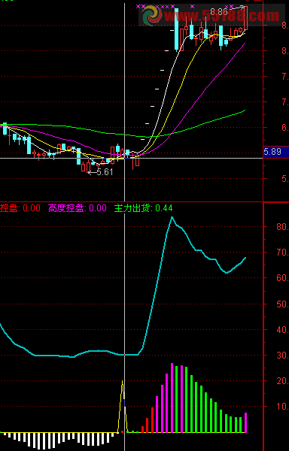
Task: Click the 80 level on indicator axis
Action: point(283,227)
